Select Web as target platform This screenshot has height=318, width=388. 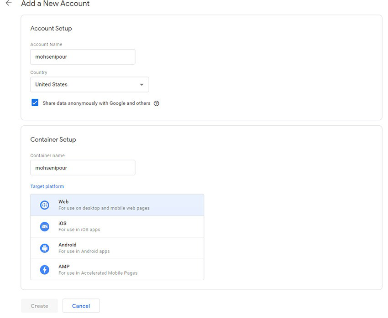click(x=117, y=205)
